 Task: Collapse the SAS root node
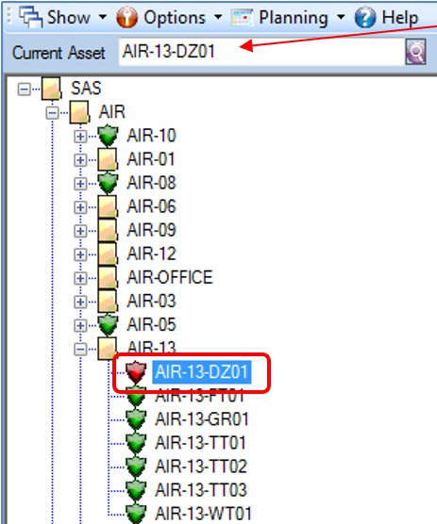[25, 90]
